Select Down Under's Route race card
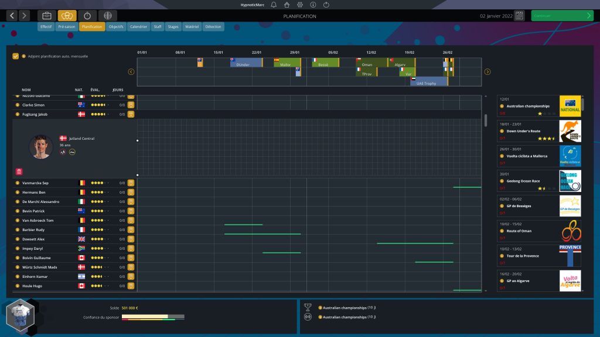The height and width of the screenshot is (337, 600). pos(539,131)
